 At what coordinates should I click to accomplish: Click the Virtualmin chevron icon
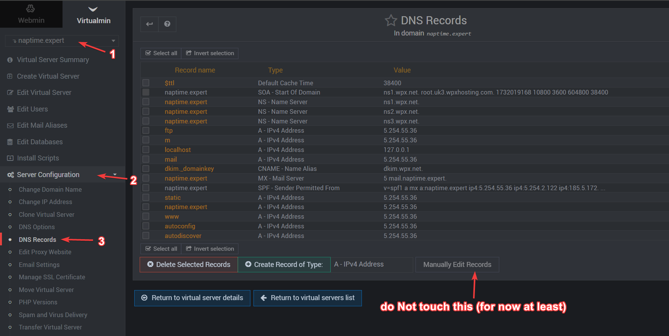(x=93, y=9)
